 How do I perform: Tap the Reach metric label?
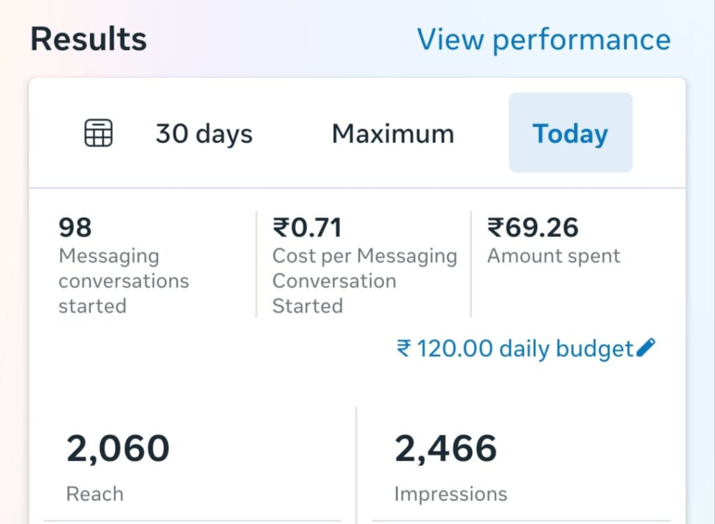tap(95, 494)
